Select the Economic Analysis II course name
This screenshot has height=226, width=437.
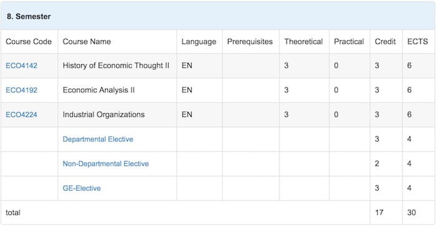click(x=99, y=90)
